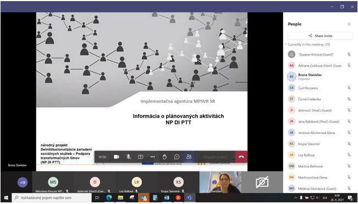
Task: Open Microsoft Teams from the Windows taskbar
Action: point(190,197)
